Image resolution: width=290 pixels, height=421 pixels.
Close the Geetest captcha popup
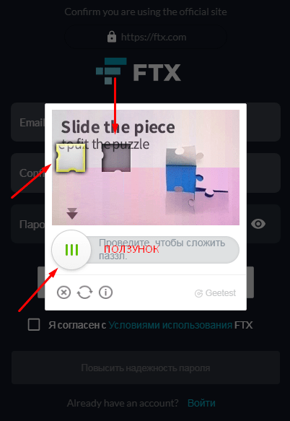(x=64, y=292)
